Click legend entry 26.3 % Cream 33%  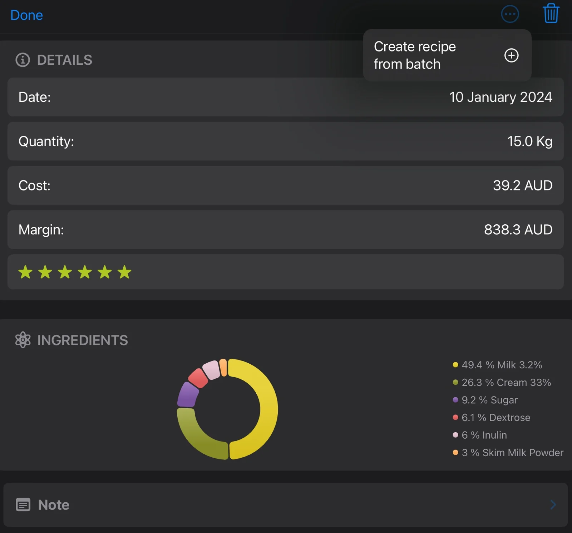tap(502, 382)
